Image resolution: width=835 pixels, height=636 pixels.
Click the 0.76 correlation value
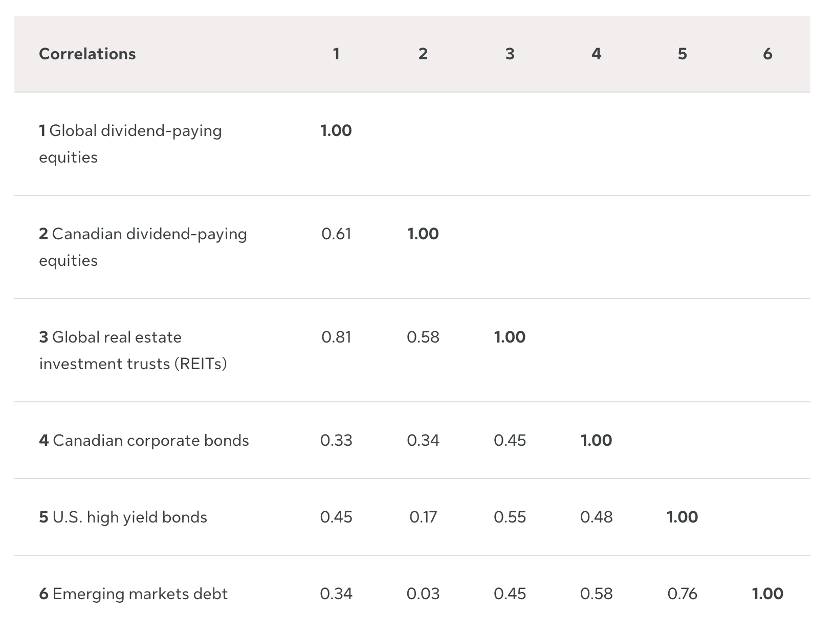point(682,594)
